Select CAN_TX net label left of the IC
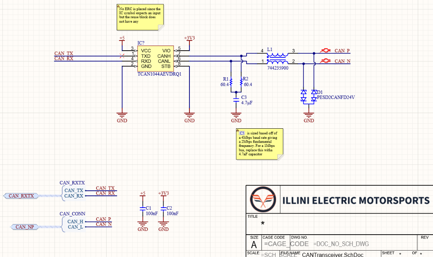 [x=64, y=54]
